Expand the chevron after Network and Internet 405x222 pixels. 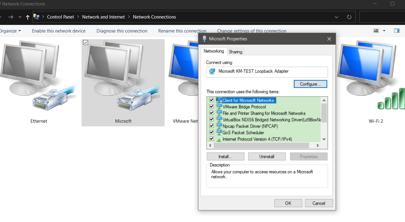pyautogui.click(x=129, y=17)
